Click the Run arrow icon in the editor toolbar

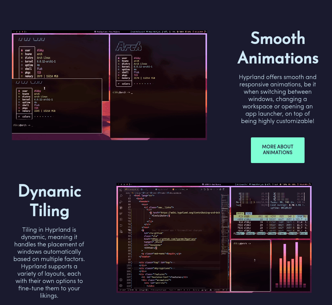pos(201,189)
